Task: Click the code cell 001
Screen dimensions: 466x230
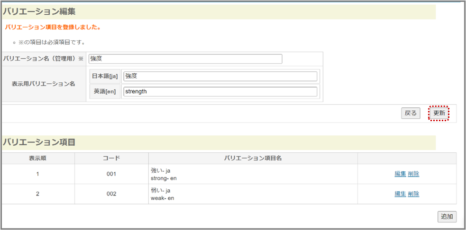Action: [111, 174]
